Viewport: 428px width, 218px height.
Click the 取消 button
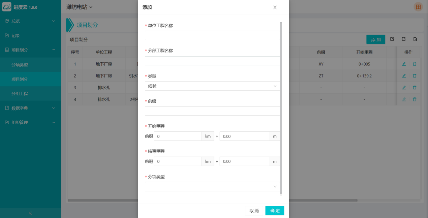[254, 211]
